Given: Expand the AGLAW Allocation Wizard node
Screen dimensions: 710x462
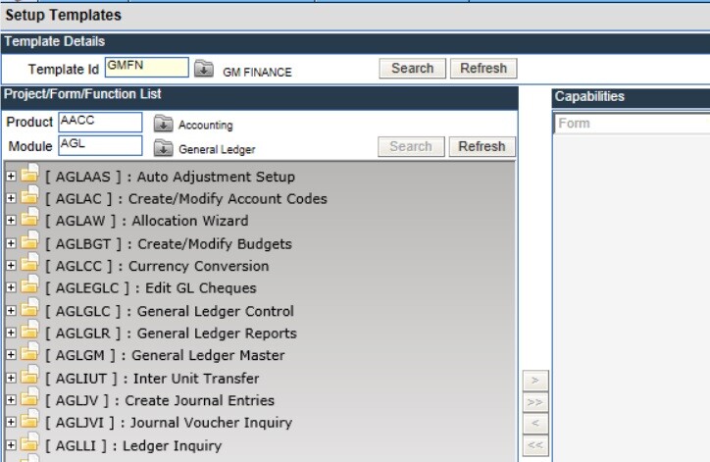Looking at the screenshot, I should click(x=11, y=221).
